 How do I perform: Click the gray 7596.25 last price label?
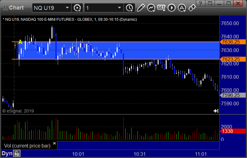point(233,95)
